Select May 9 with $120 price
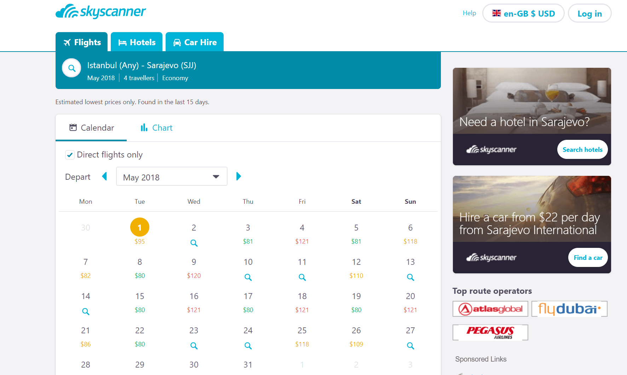Screen dimensions: 627x375 point(194,268)
